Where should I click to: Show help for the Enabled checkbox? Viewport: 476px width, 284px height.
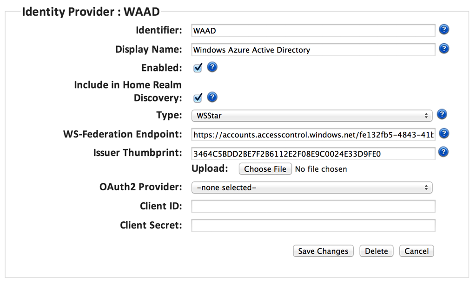[x=212, y=67]
